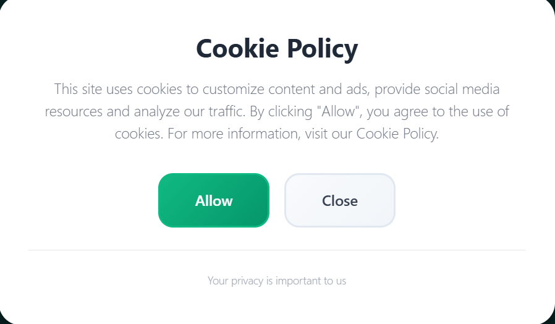This screenshot has height=324, width=555.
Task: Accept cookies with the Allow button
Action: 214,200
